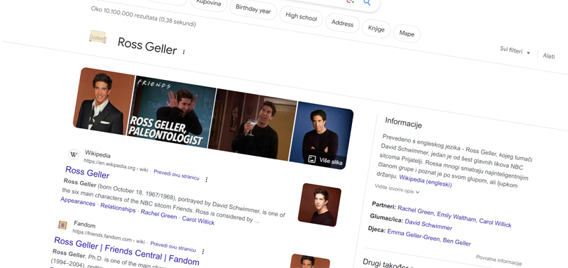Open three-dot options for the Fandom result
This screenshot has height=268, width=568.
pos(203,251)
